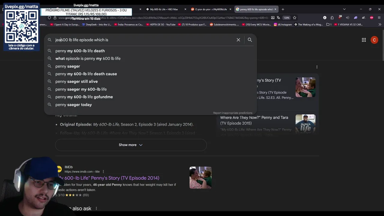The width and height of the screenshot is (384, 216).
Task: Open the Google account avatar 'C'
Action: click(374, 40)
